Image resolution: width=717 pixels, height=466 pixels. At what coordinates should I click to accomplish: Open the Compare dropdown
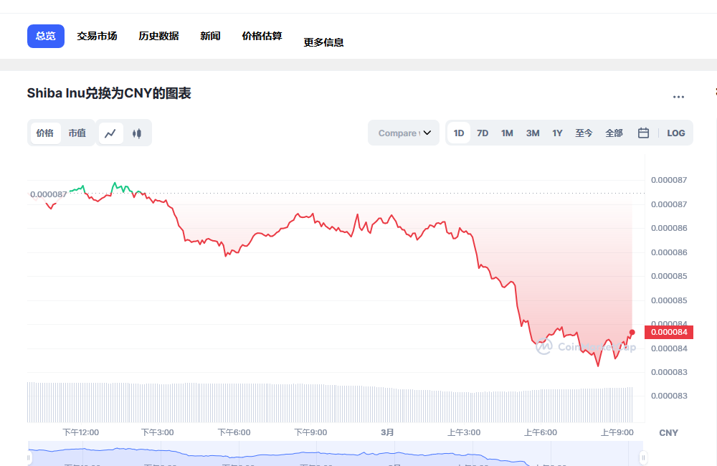click(x=403, y=133)
